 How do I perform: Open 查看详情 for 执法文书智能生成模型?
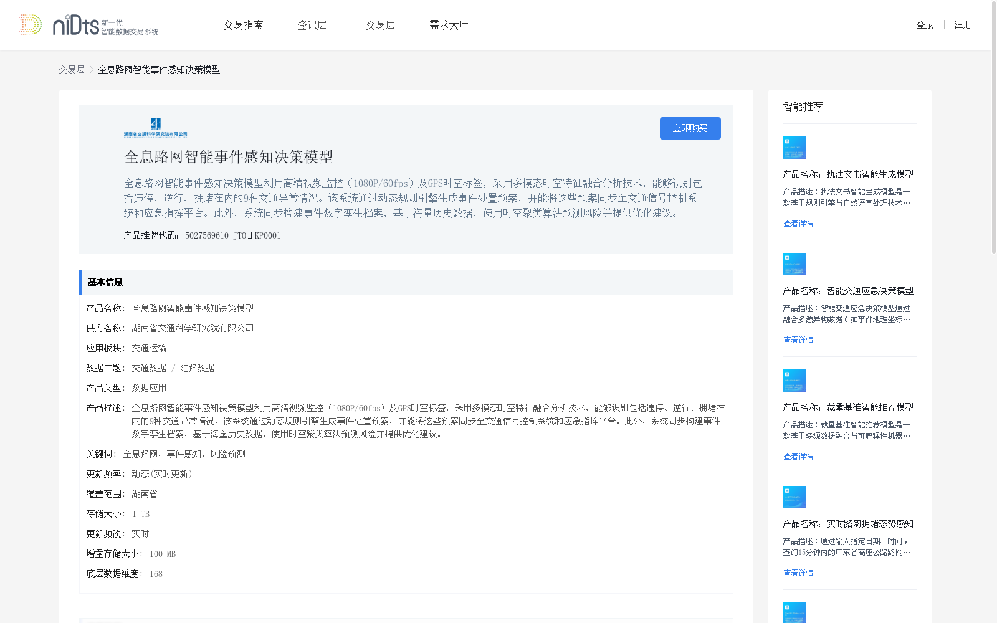pos(798,224)
